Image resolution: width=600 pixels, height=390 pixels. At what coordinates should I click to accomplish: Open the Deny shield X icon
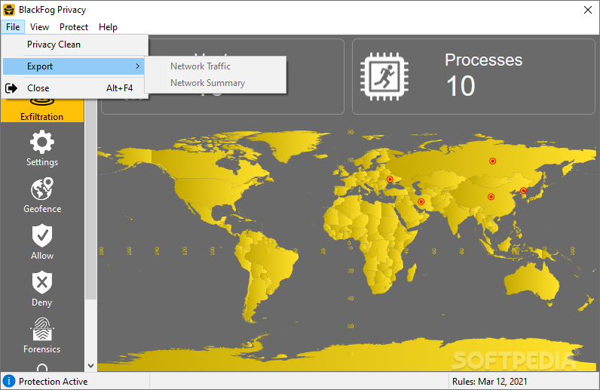point(42,282)
